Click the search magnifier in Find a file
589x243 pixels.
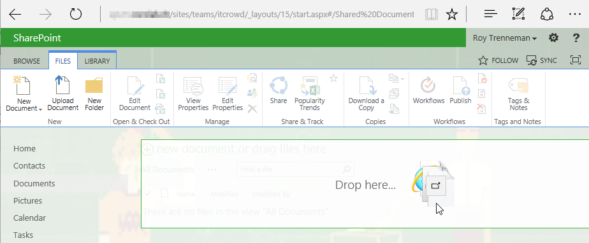click(x=347, y=169)
